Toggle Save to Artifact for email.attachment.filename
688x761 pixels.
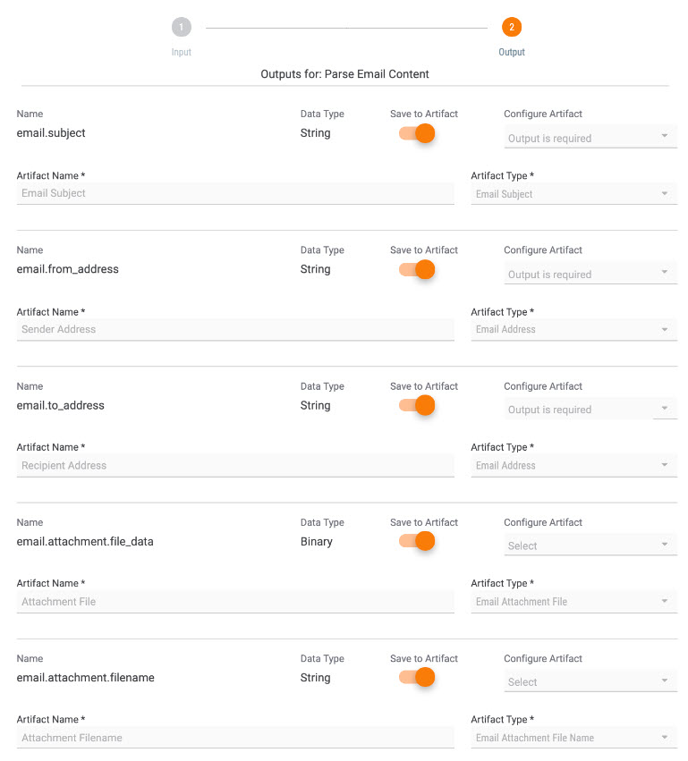(x=417, y=677)
